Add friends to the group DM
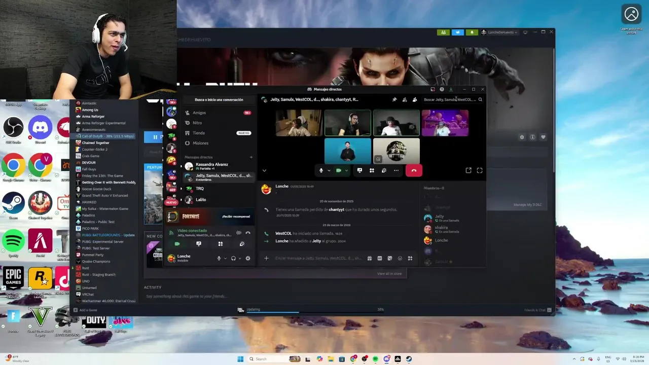 coord(405,99)
